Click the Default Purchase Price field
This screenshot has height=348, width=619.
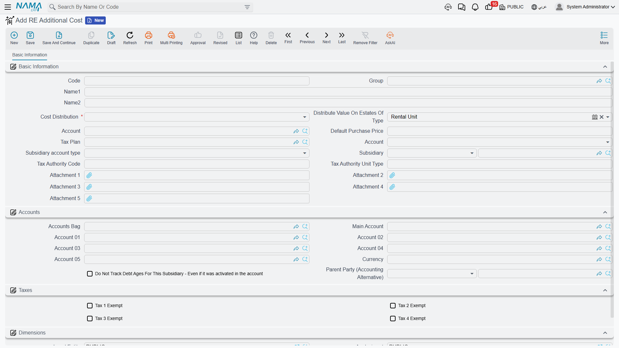point(499,131)
